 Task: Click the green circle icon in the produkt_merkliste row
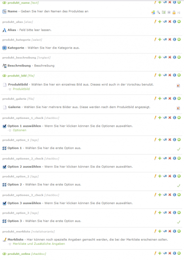[179, 231]
